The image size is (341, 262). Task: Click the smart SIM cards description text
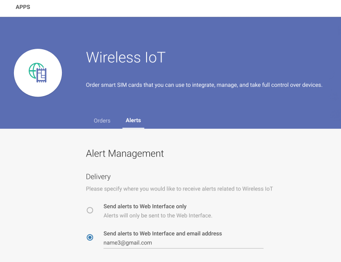click(204, 85)
